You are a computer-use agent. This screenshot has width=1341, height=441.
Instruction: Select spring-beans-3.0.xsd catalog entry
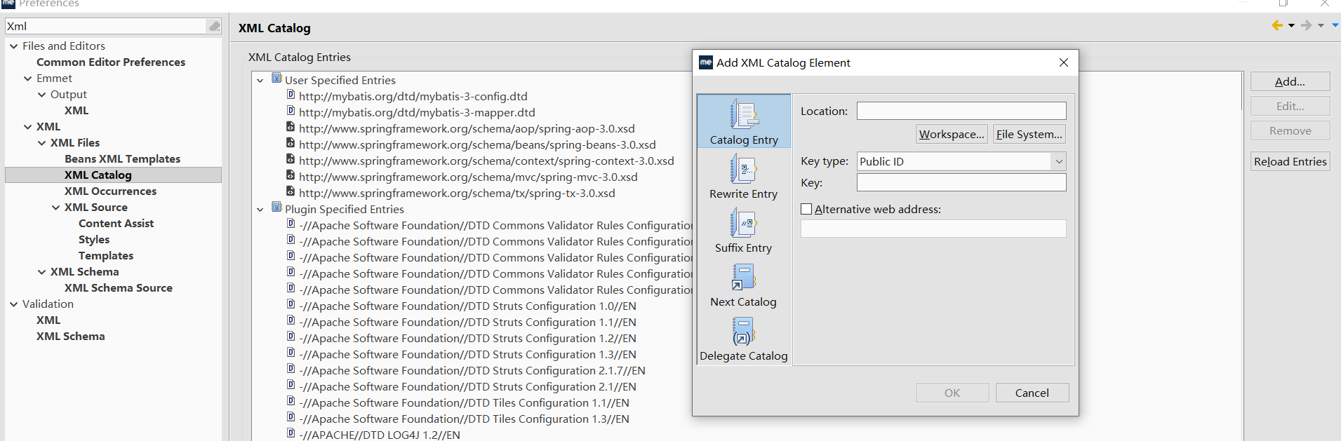coord(477,144)
